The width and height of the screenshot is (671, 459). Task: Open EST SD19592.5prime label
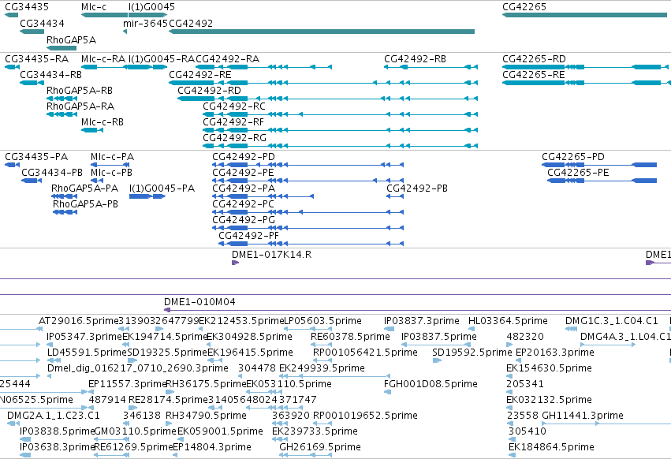pos(472,353)
